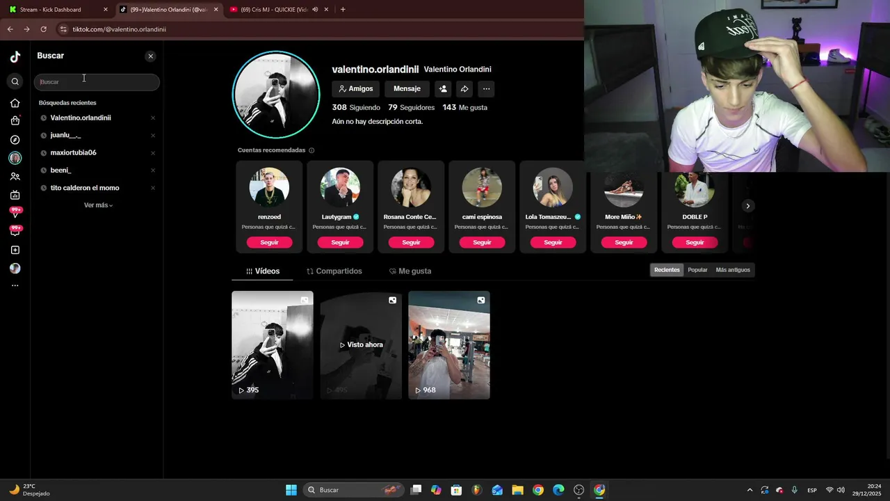The width and height of the screenshot is (890, 501).
Task: Go to the Home feed icon
Action: coord(15,103)
